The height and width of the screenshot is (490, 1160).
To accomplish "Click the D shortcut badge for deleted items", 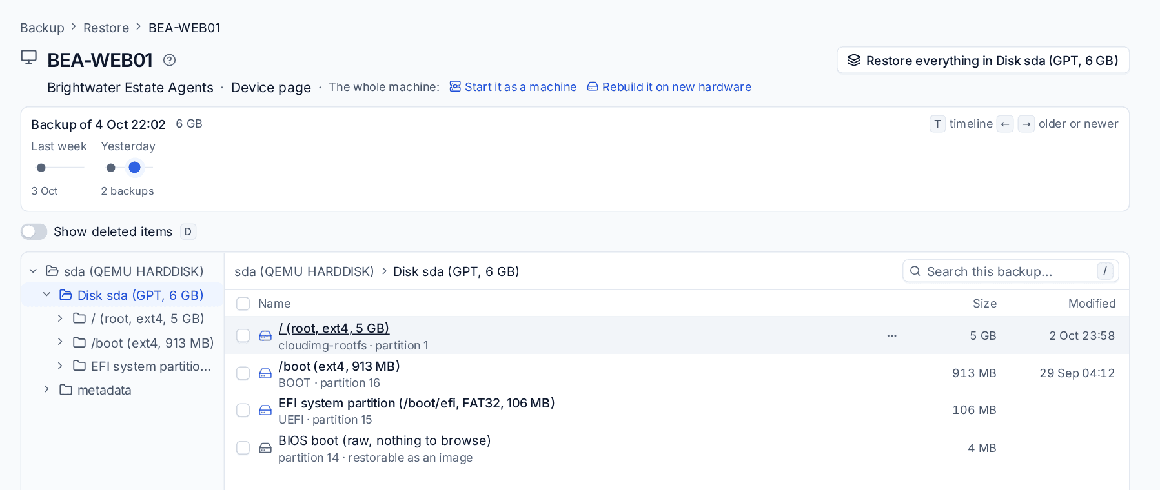I will point(188,231).
